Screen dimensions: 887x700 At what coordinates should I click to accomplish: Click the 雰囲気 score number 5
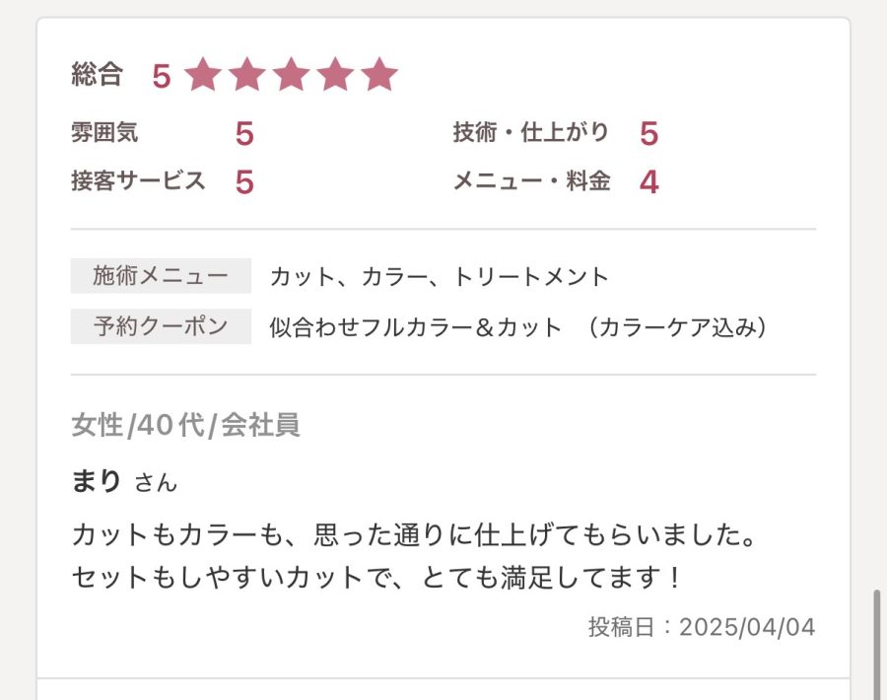point(244,134)
